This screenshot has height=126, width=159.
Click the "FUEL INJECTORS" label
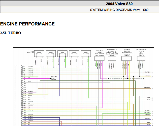pyautogui.click(x=30, y=52)
